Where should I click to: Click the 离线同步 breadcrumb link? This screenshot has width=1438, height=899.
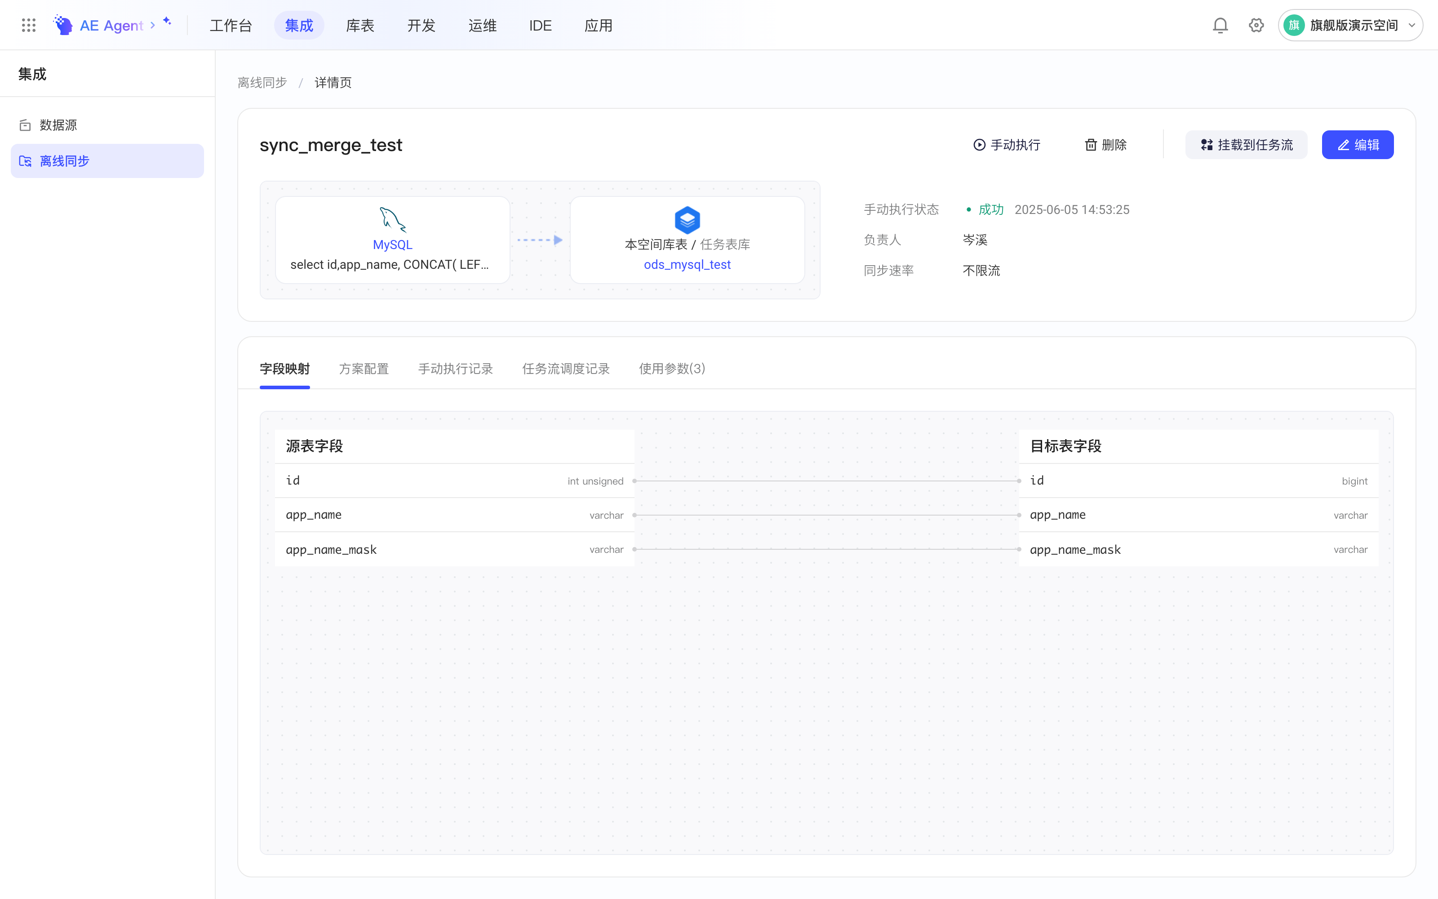262,83
